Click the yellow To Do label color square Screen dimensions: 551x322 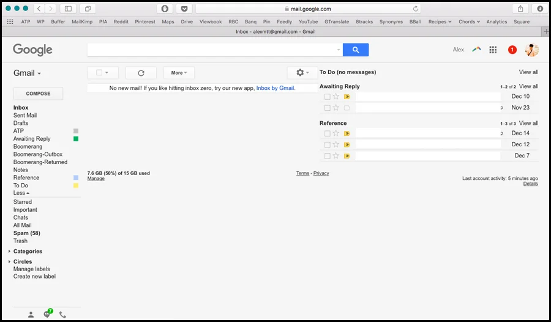pyautogui.click(x=76, y=185)
